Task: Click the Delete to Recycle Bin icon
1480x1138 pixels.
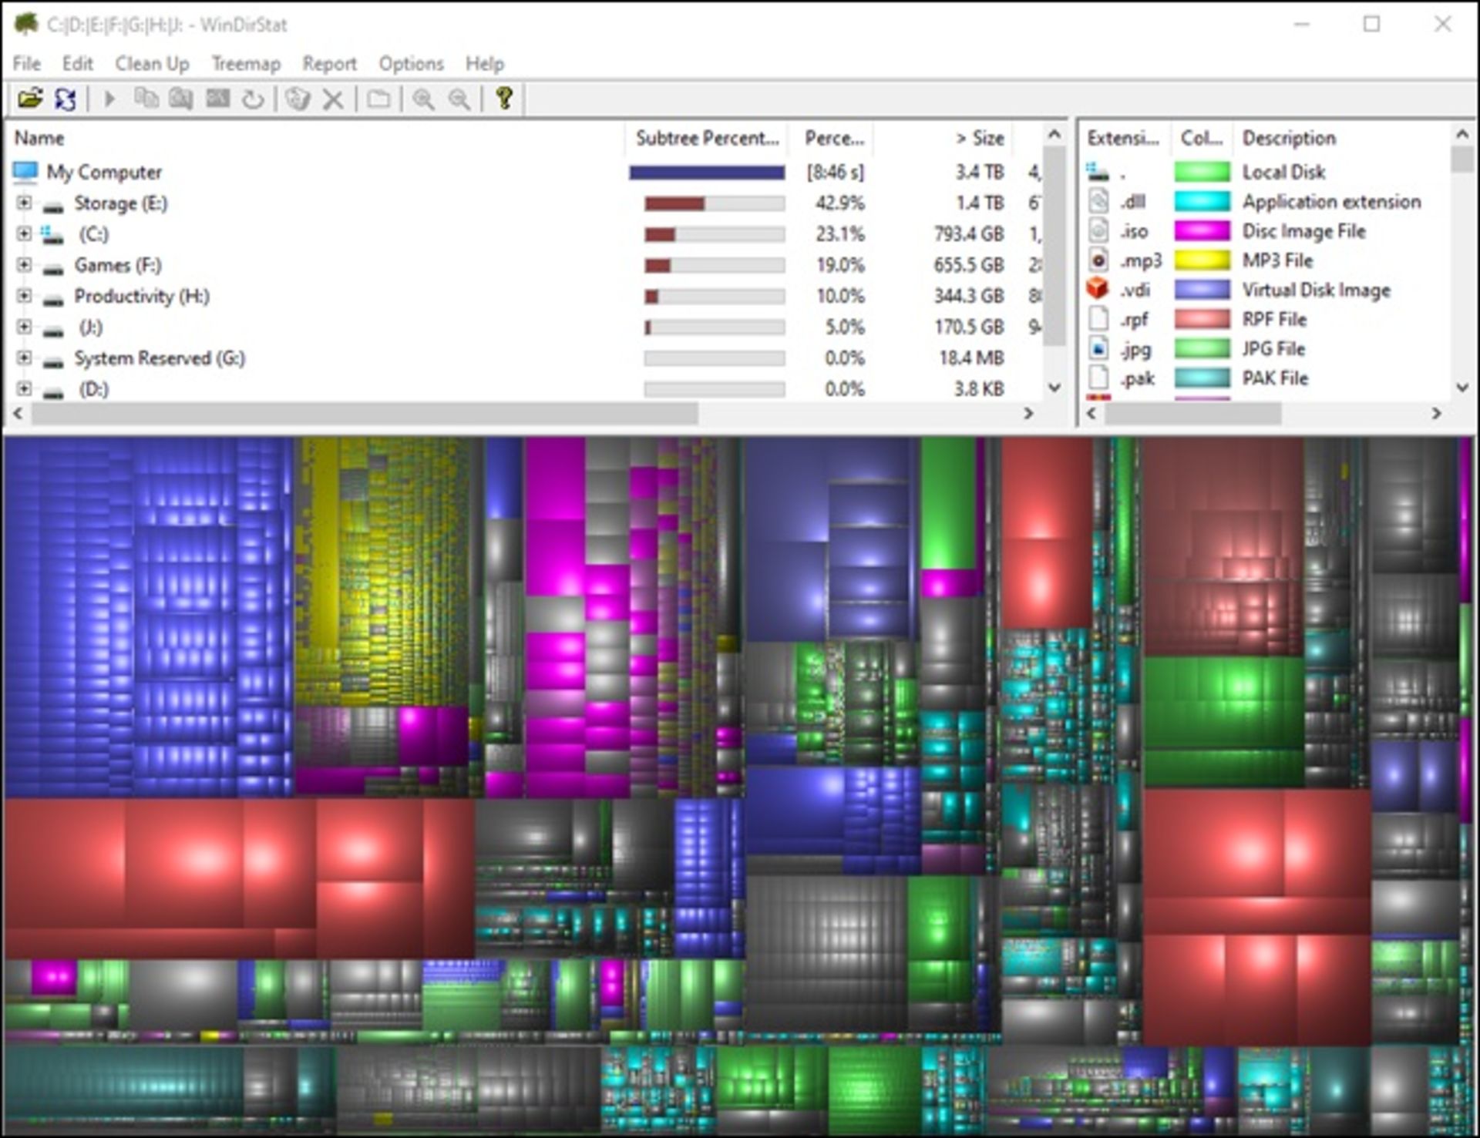Action: pyautogui.click(x=298, y=99)
